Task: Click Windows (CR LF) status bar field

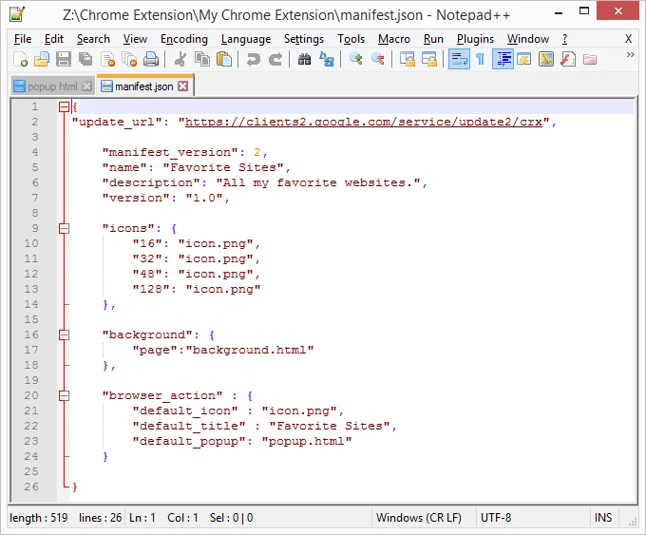Action: click(x=419, y=518)
